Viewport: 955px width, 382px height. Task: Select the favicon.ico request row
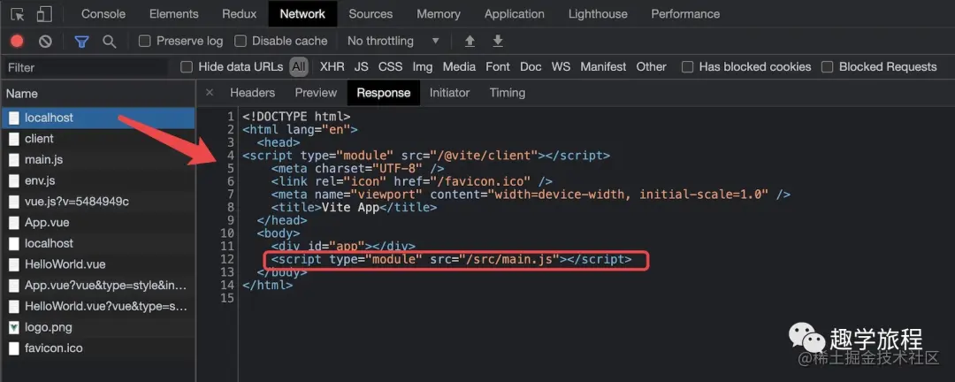tap(97, 348)
